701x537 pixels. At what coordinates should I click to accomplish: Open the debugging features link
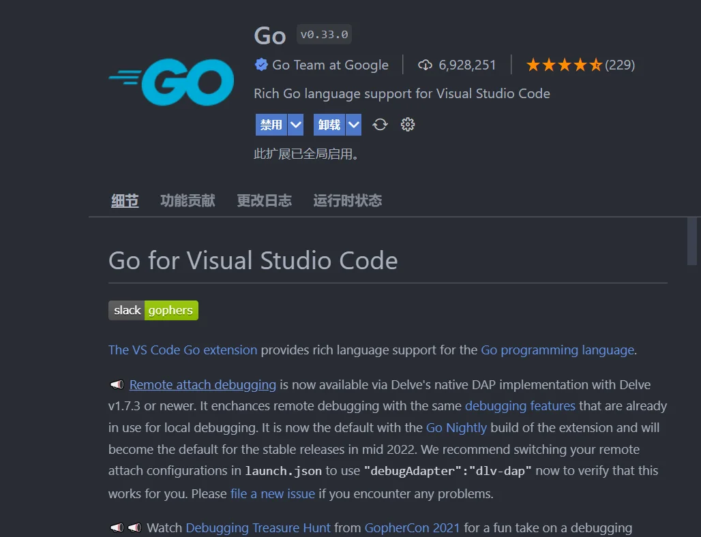coord(520,405)
